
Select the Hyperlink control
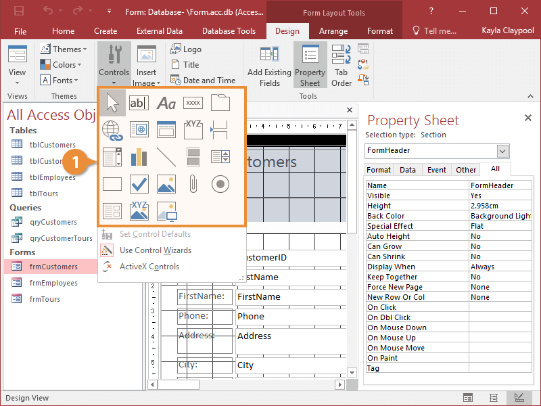tap(112, 130)
